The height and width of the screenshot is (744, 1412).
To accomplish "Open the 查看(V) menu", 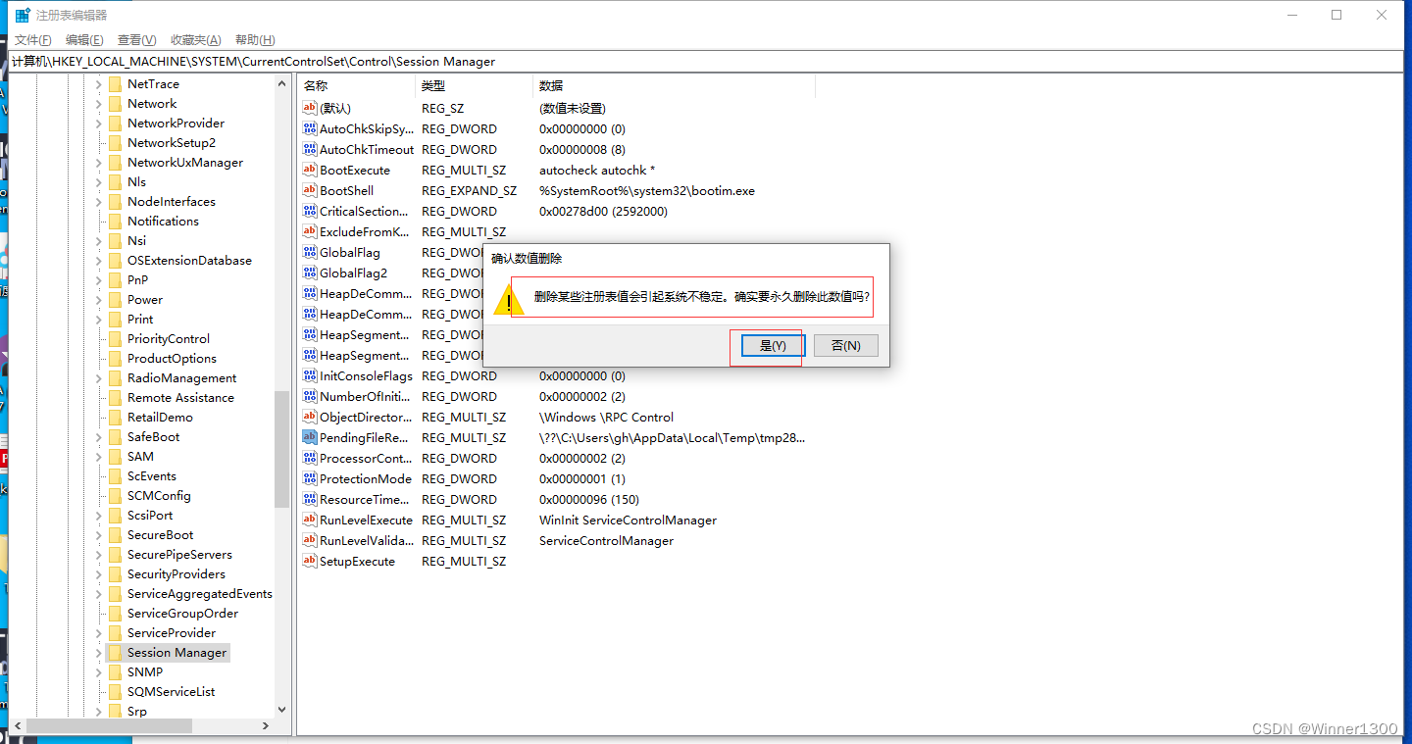I will [136, 40].
